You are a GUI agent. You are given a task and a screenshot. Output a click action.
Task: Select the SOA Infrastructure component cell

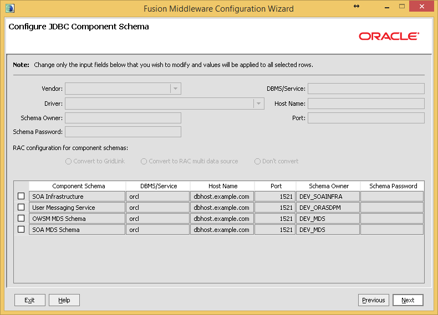tap(77, 197)
